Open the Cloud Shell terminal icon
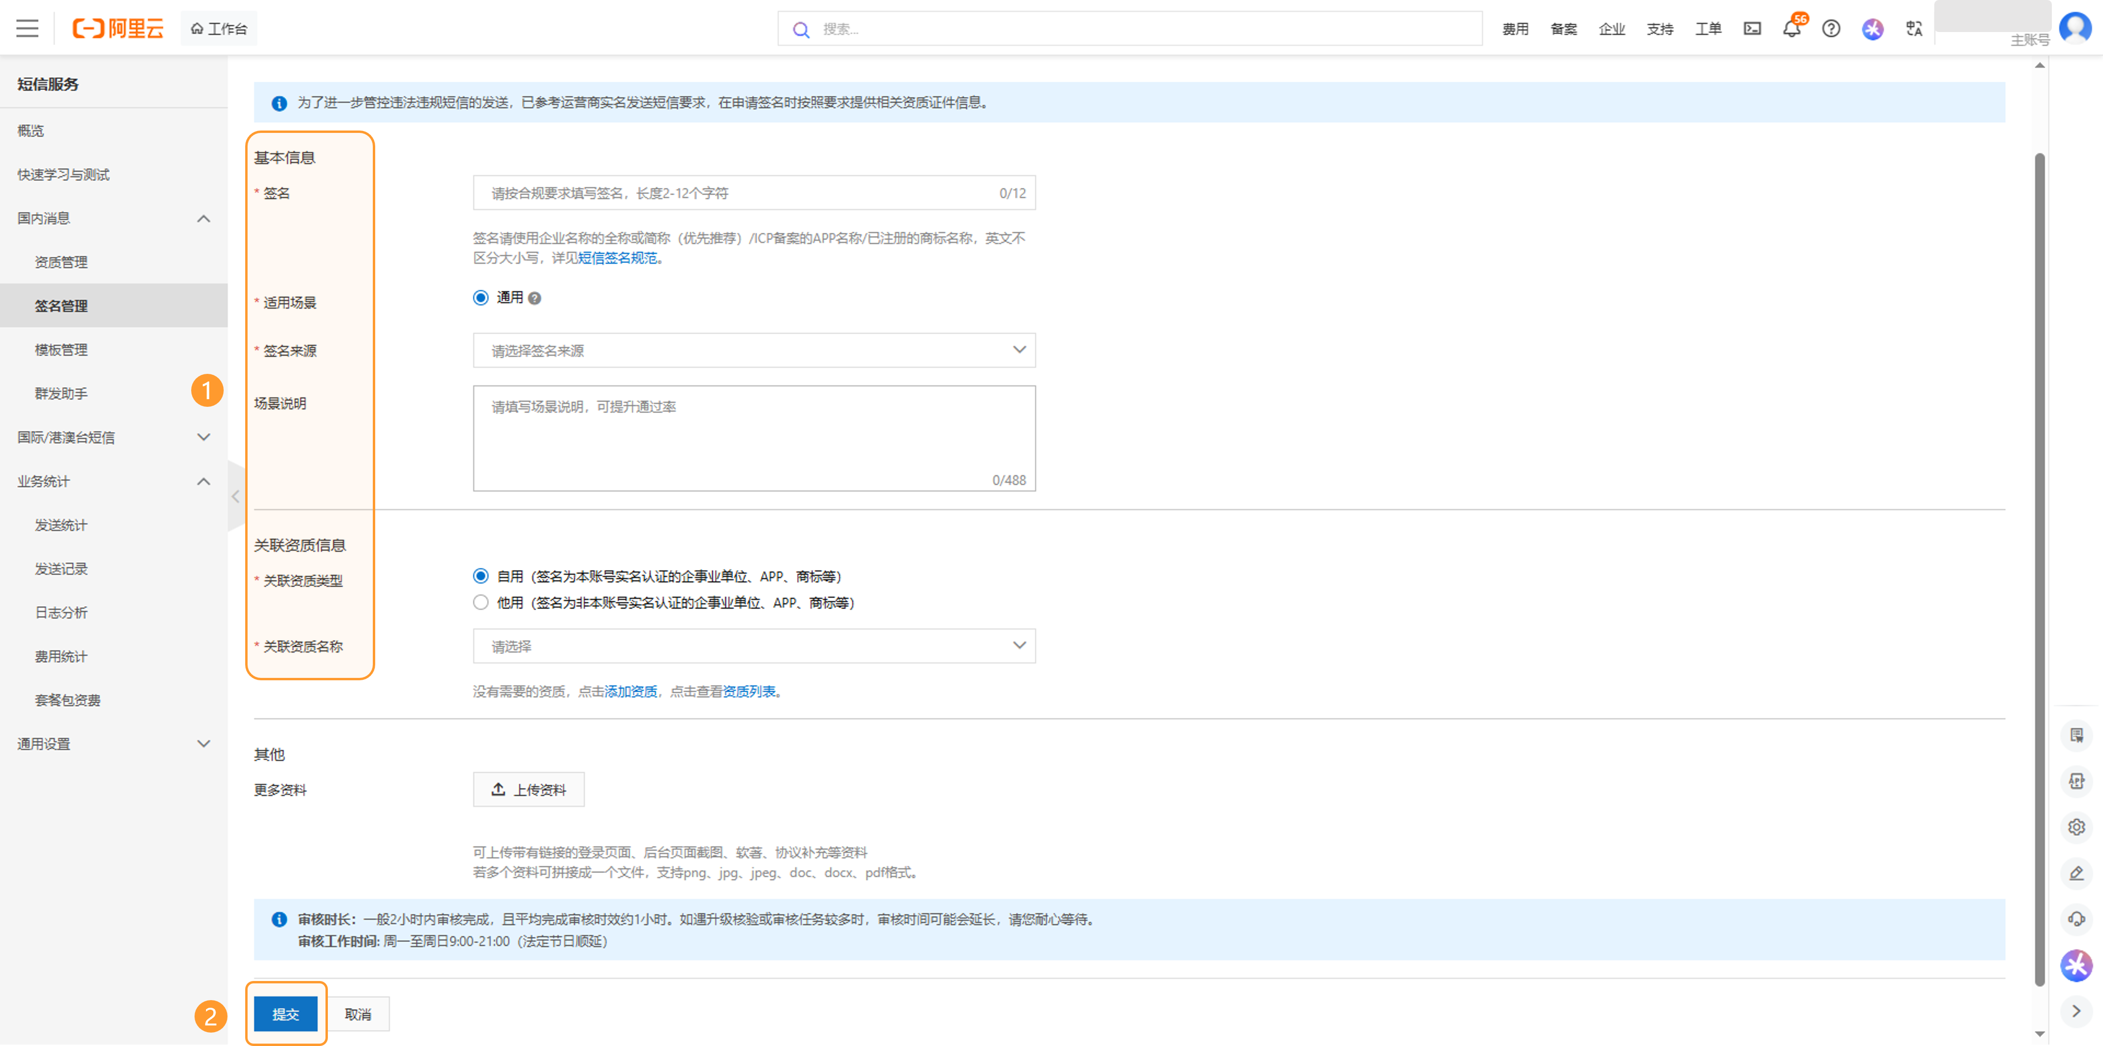2103x1046 pixels. [x=1752, y=29]
